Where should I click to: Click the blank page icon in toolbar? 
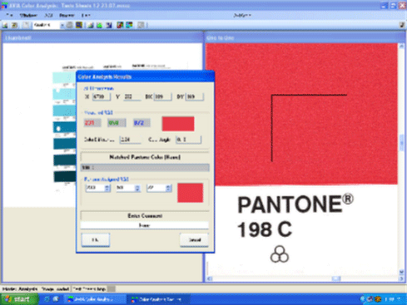tap(26, 25)
